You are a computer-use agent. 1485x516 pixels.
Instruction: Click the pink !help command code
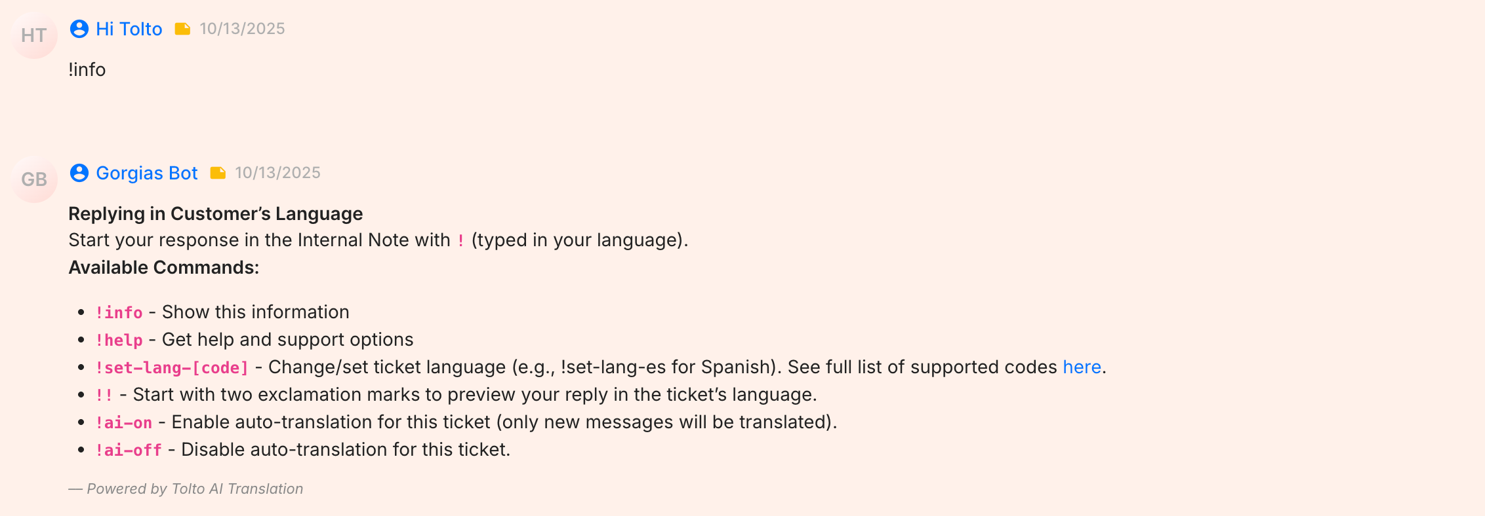(119, 340)
